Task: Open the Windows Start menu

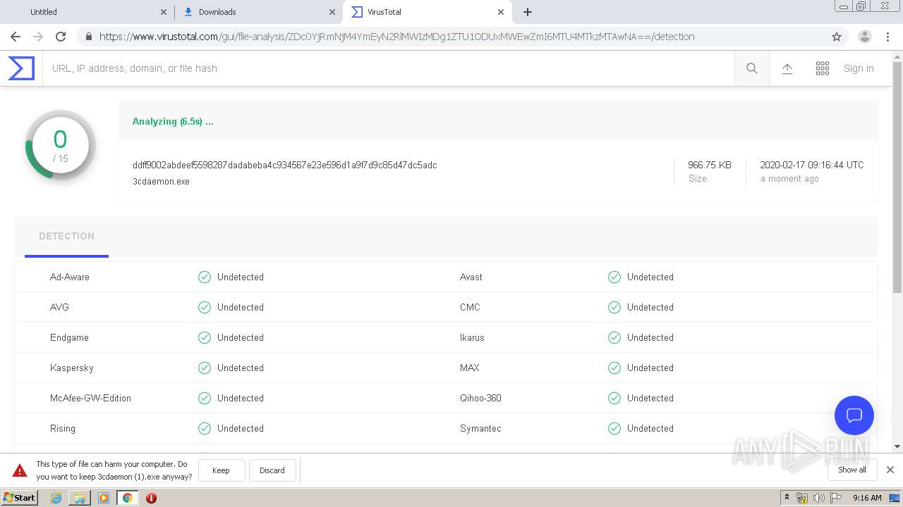Action: 20,498
